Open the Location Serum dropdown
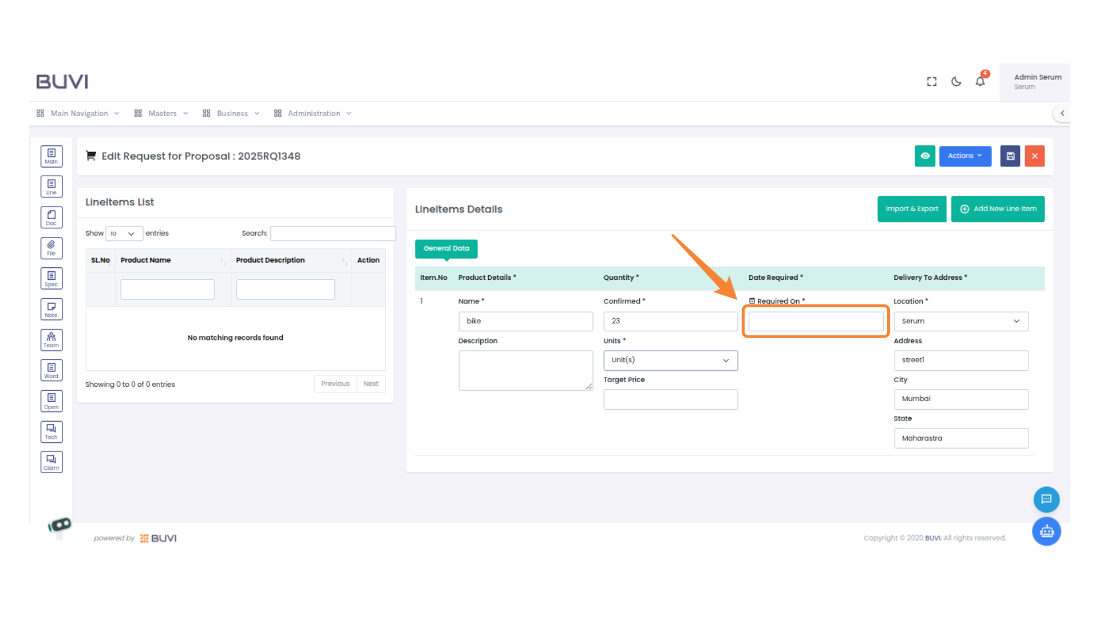The image size is (1099, 618). tap(960, 322)
